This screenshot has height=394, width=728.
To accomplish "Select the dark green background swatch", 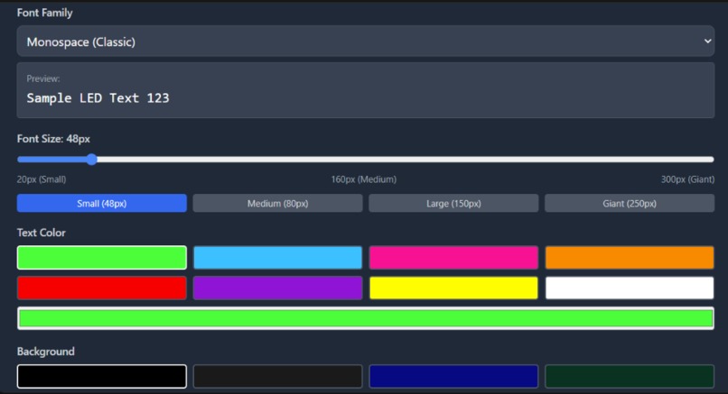I will (630, 376).
